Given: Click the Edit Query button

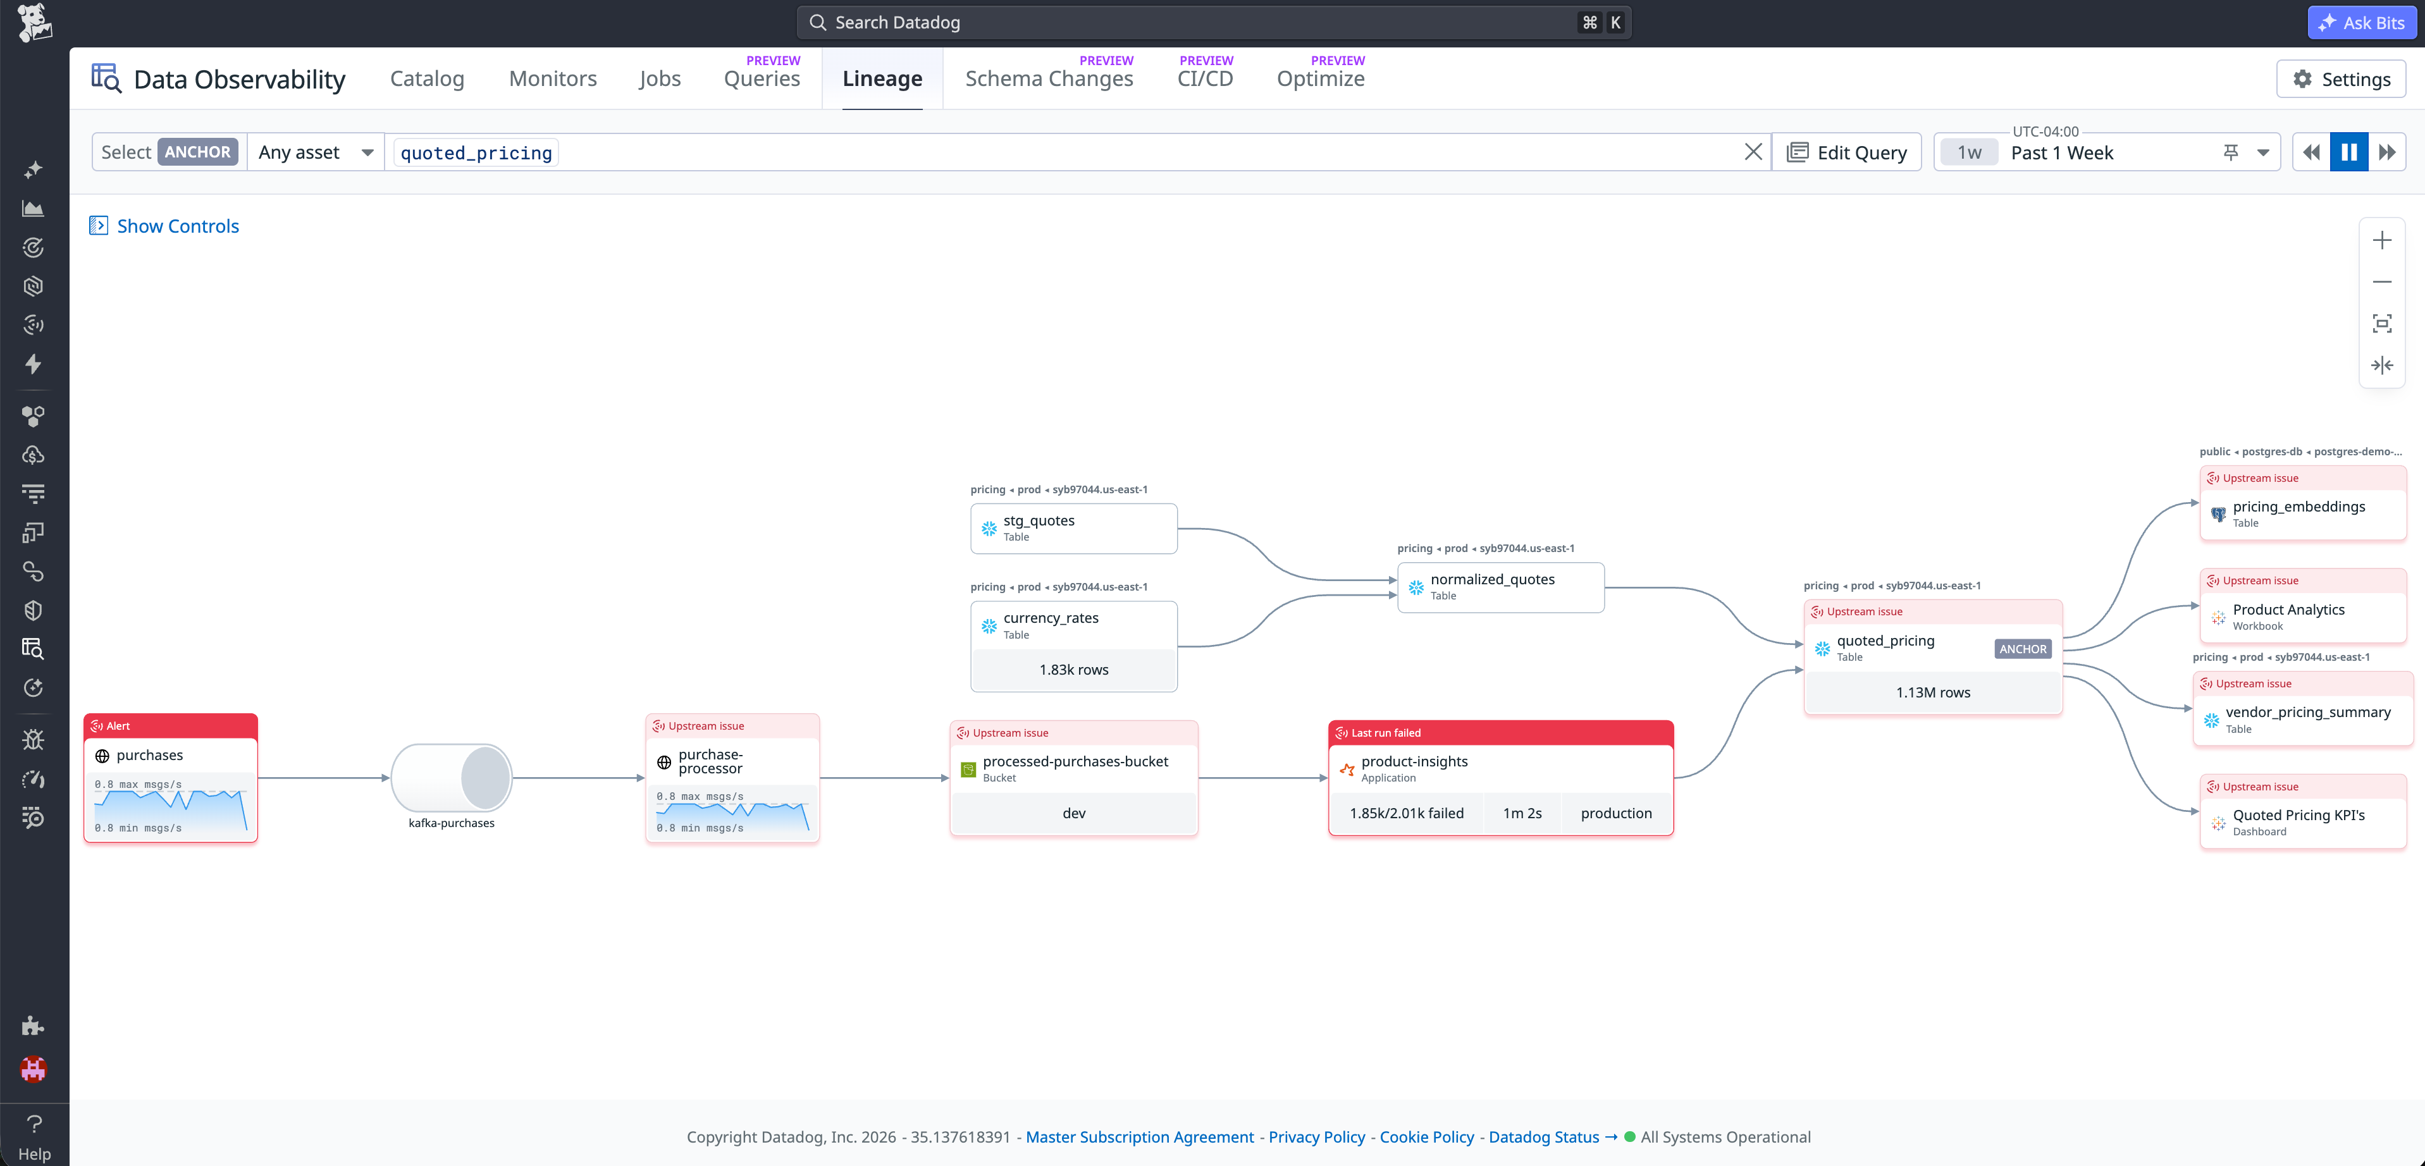Looking at the screenshot, I should coord(1846,152).
